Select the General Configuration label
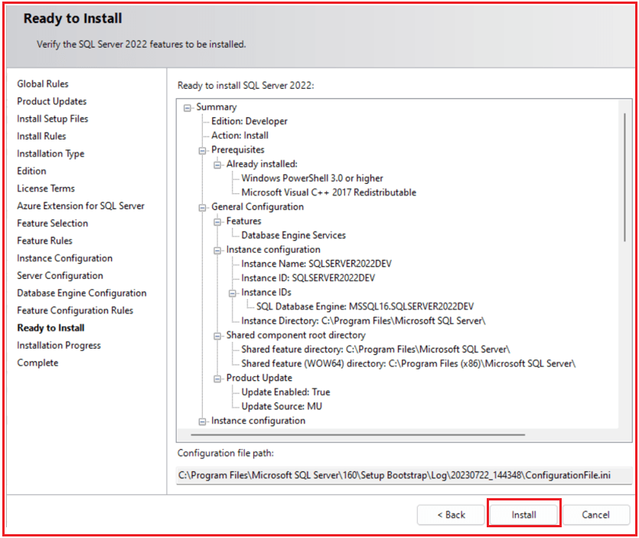The width and height of the screenshot is (639, 538). (x=258, y=207)
